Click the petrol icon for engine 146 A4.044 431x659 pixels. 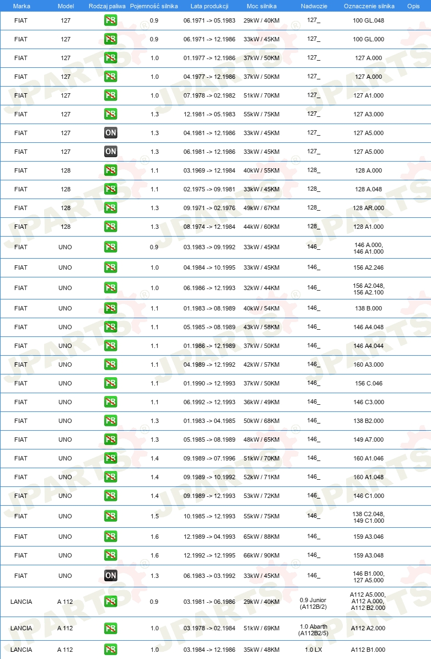110,345
